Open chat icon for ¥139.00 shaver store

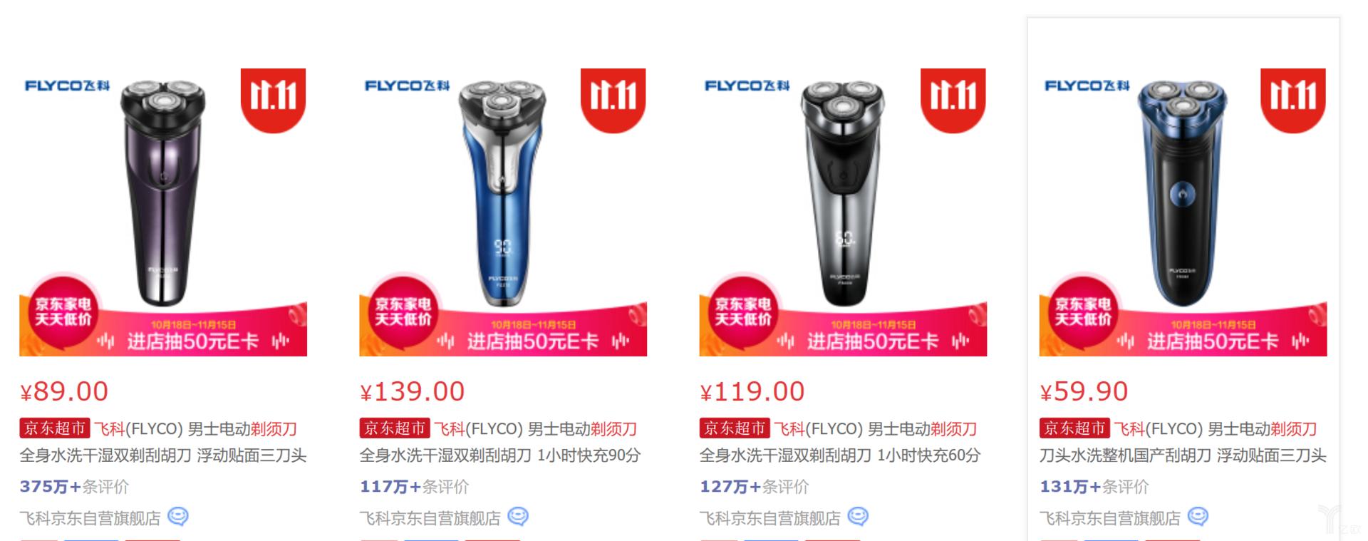(x=517, y=517)
